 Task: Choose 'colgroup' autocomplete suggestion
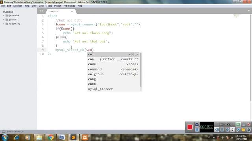pyautogui.click(x=113, y=74)
